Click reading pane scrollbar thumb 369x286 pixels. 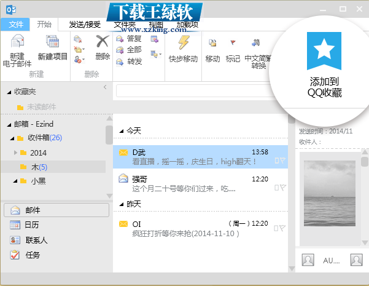365,162
